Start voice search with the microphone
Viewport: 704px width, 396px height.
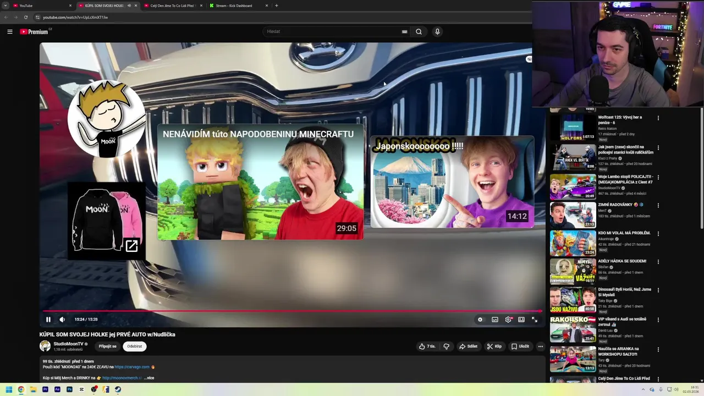[437, 31]
